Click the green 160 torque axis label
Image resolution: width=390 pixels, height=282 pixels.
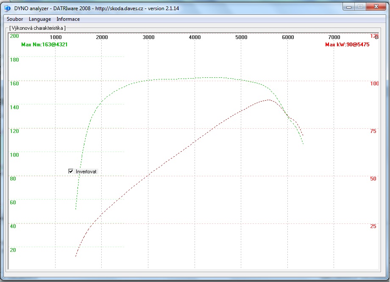coord(14,84)
